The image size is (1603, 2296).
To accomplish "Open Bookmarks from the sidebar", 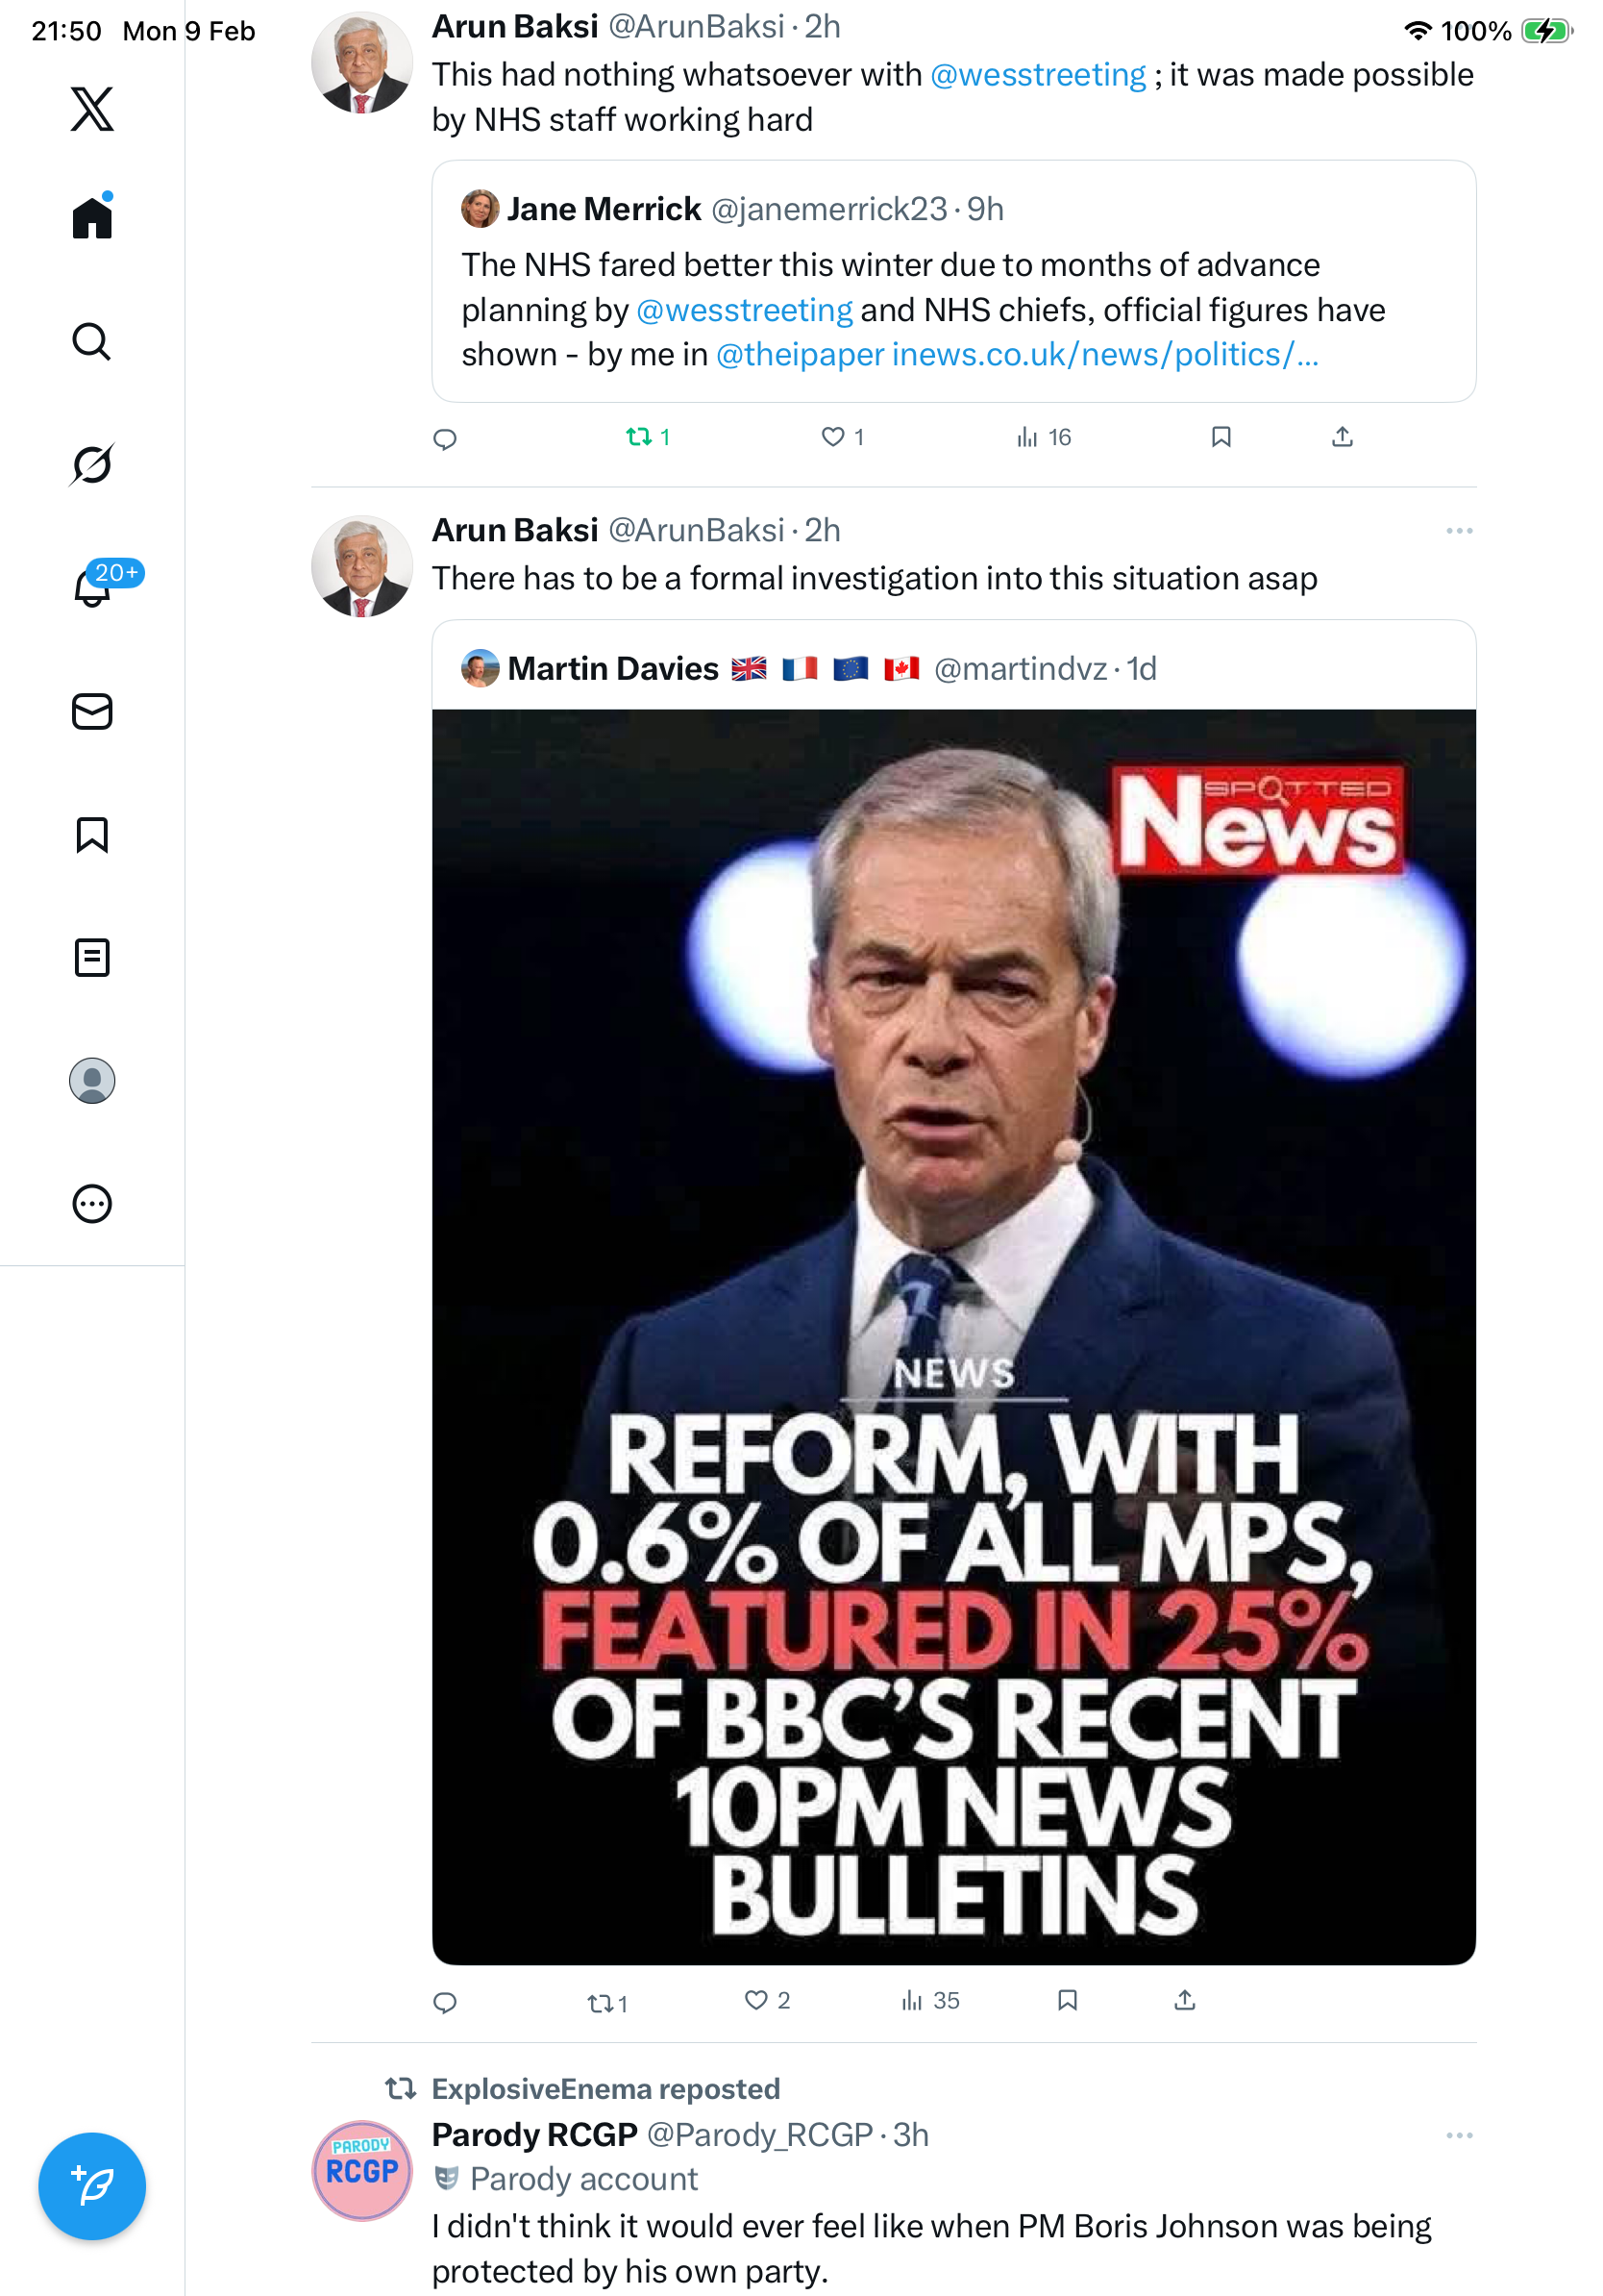I will pyautogui.click(x=92, y=835).
